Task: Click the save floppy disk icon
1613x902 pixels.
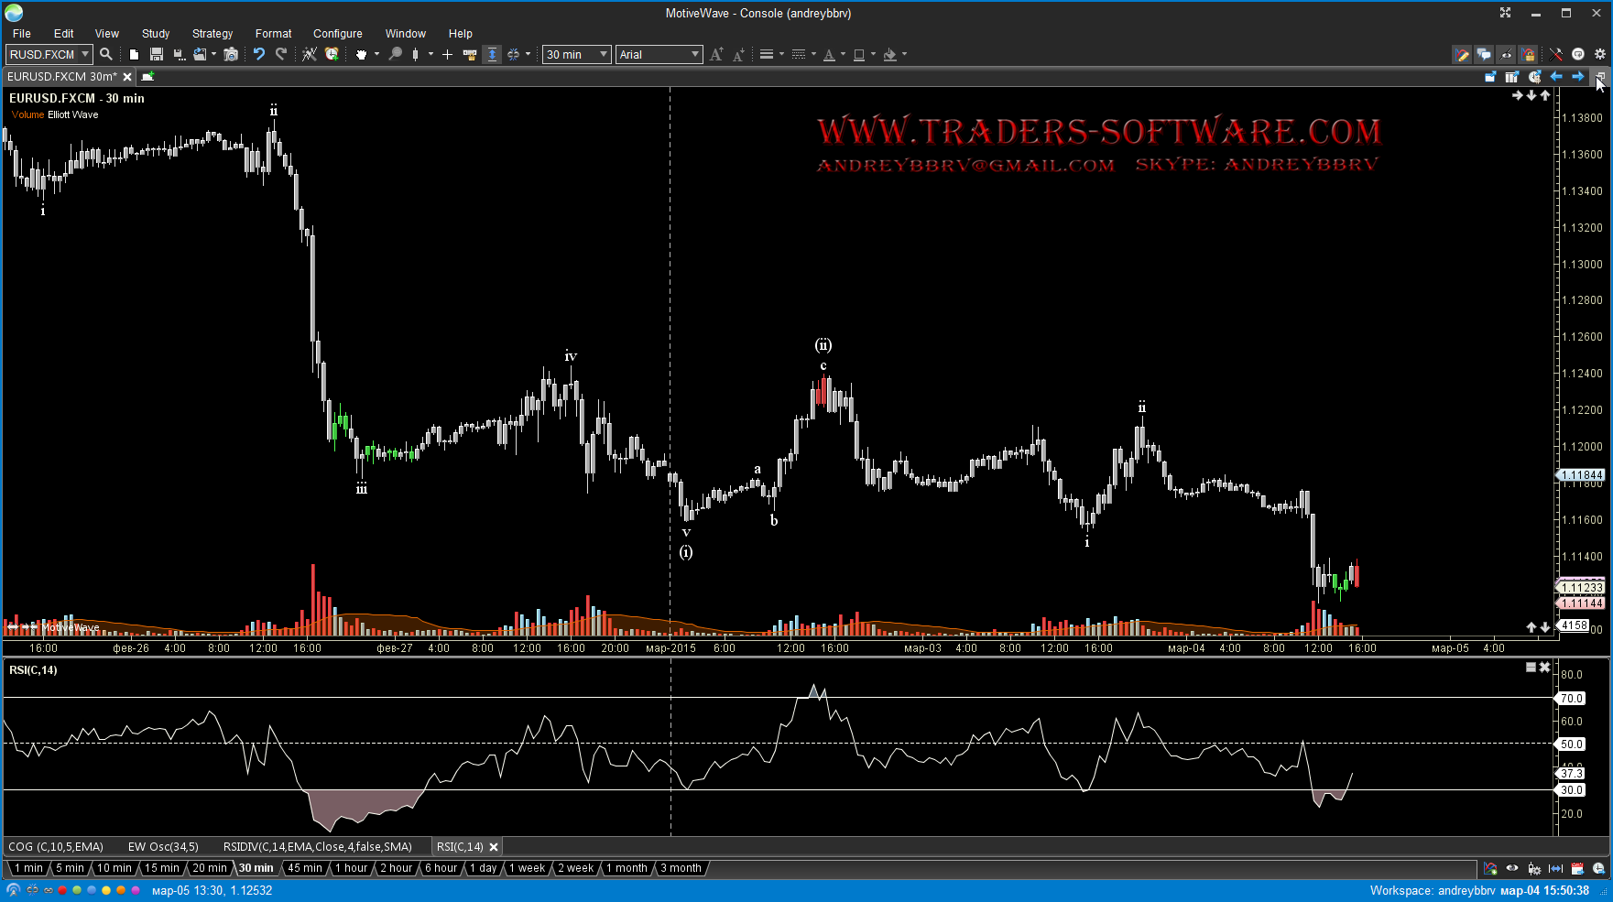Action: 156,54
